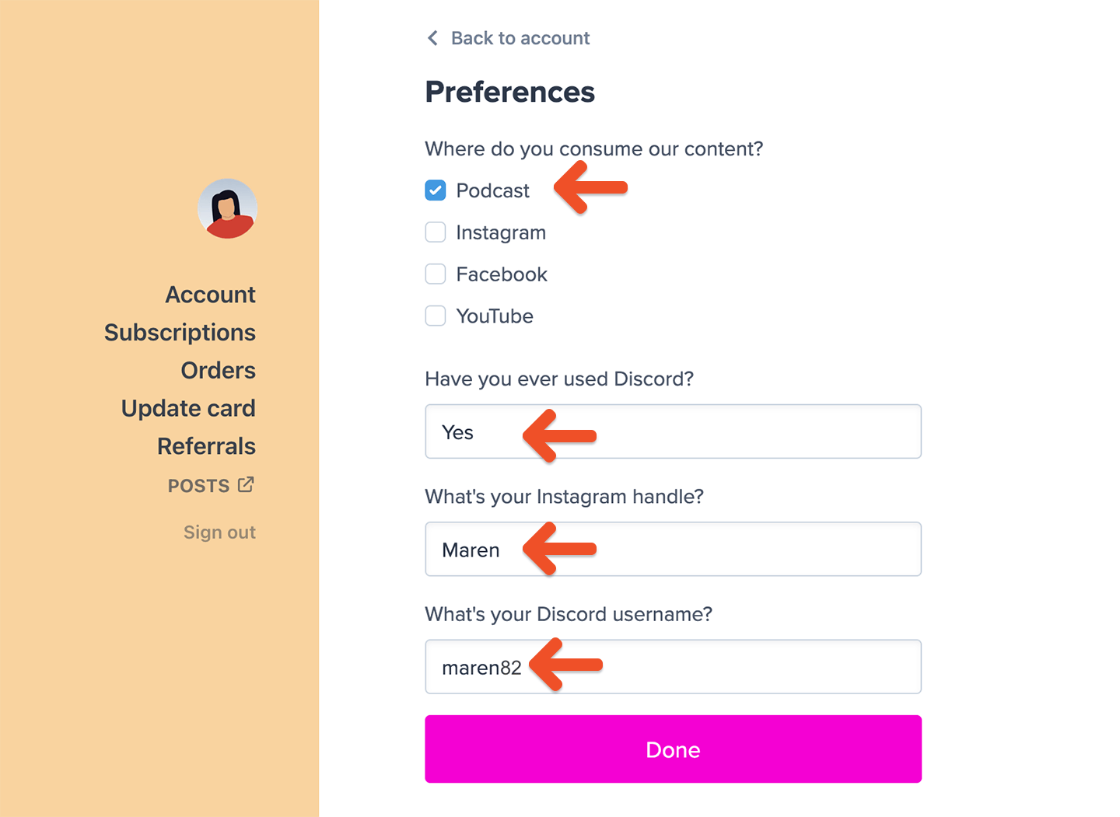Viewport: 1120px width, 817px height.
Task: Select Account in the sidebar
Action: point(210,294)
